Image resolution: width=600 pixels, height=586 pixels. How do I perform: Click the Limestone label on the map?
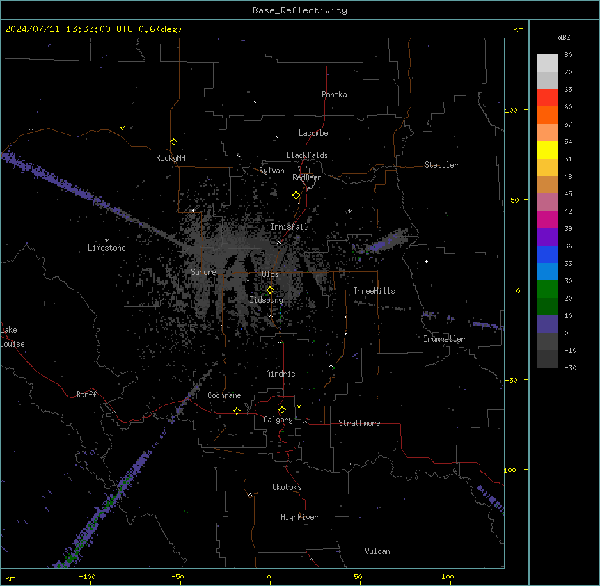pos(106,248)
